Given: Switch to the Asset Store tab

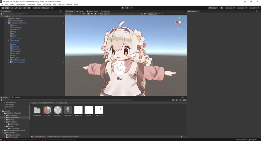Looking at the screenshot, I should pos(92,11).
